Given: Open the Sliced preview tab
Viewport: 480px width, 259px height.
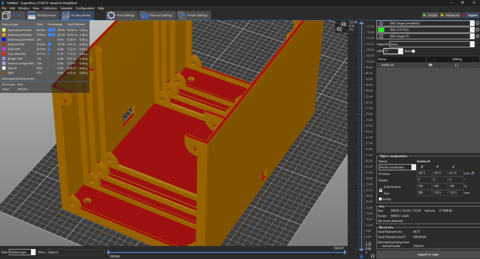Looking at the screenshot, I should (42, 15).
